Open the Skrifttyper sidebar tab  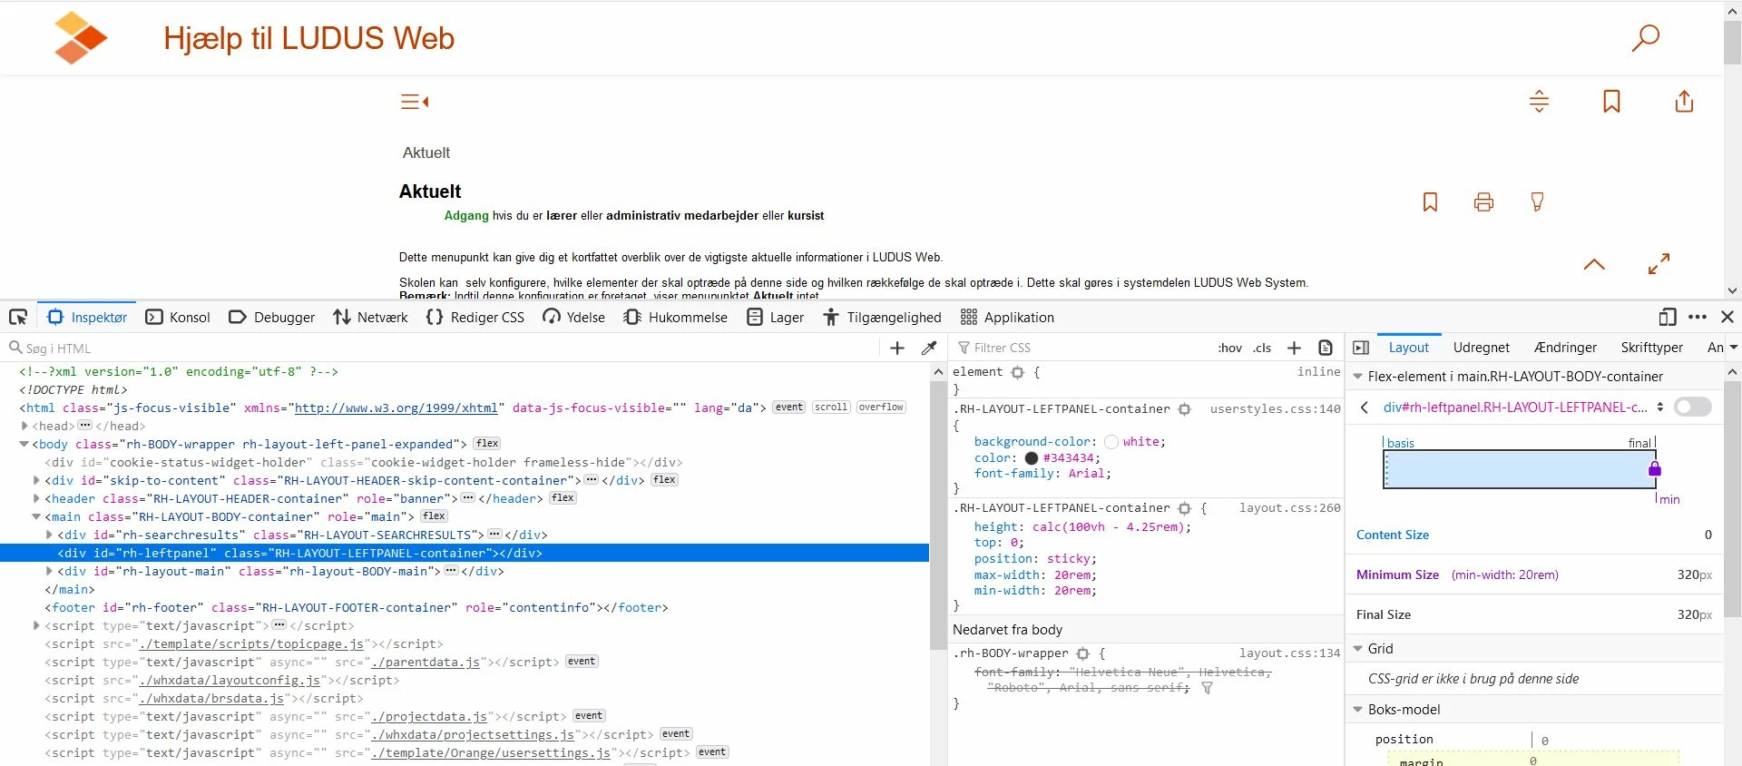coord(1651,348)
